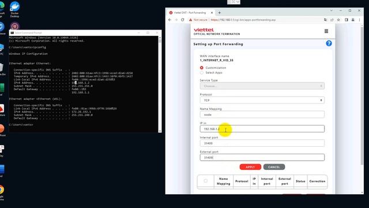Click the Name Mapping input field
The image size is (369, 208).
tap(262, 114)
